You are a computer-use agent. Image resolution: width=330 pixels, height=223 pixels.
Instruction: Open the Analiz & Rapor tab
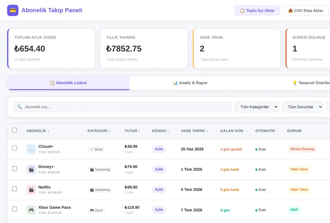(x=190, y=83)
